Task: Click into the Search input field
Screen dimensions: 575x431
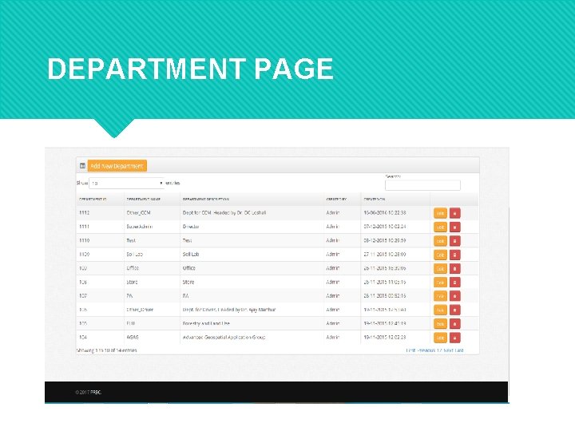Action: tap(422, 185)
